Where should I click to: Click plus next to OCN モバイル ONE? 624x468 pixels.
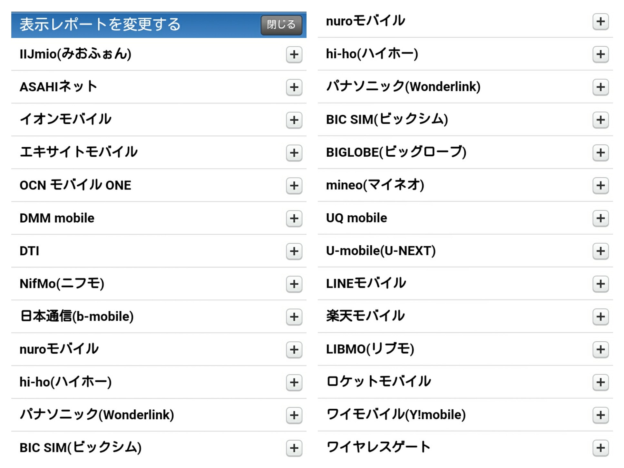click(294, 186)
